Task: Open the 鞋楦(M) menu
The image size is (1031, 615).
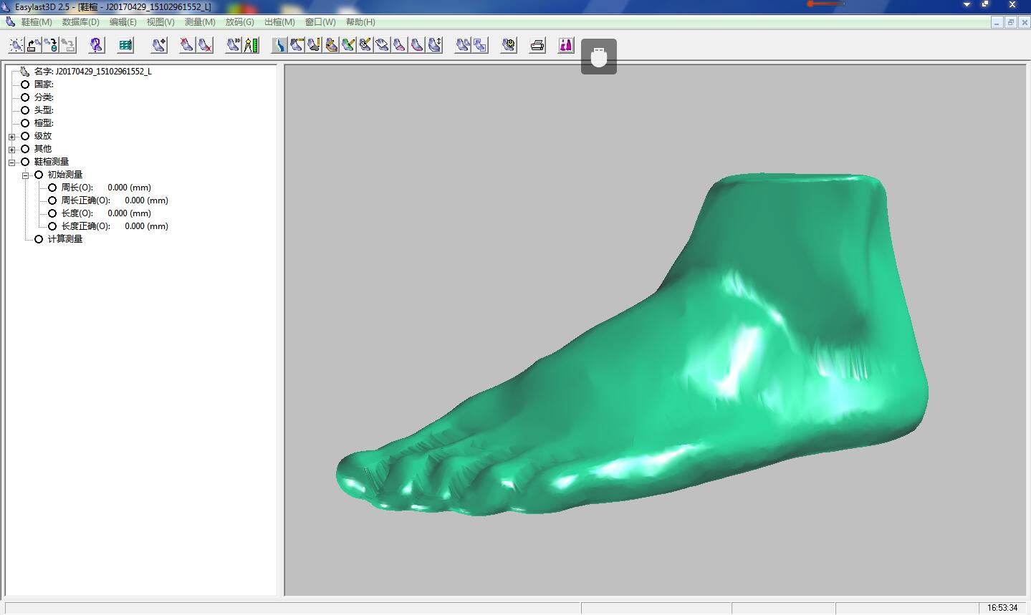Action: (x=37, y=22)
